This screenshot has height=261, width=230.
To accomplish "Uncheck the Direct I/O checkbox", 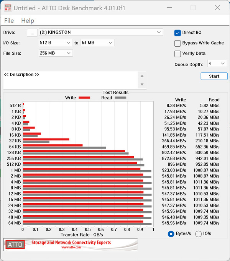I will click(x=177, y=33).
